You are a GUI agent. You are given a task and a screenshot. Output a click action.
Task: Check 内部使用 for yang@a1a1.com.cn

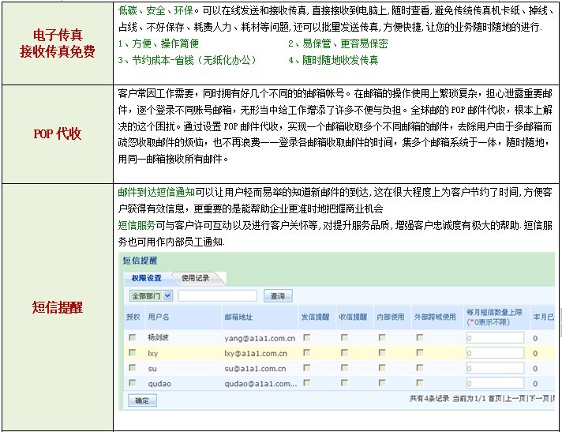382,337
